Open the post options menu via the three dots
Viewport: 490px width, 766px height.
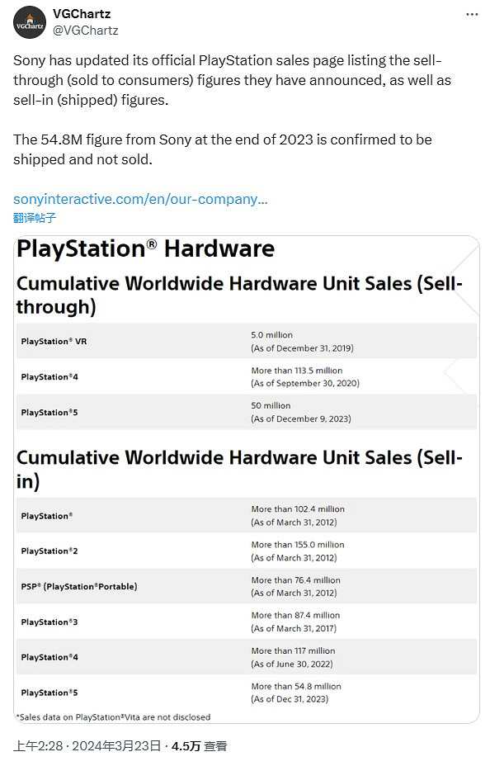[472, 14]
